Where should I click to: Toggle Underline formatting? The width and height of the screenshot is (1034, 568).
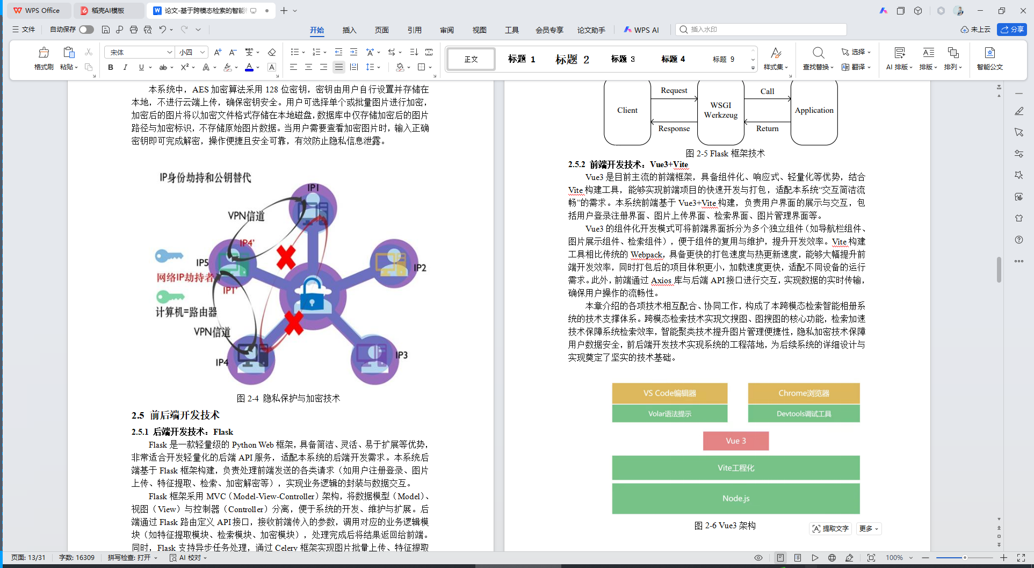141,67
